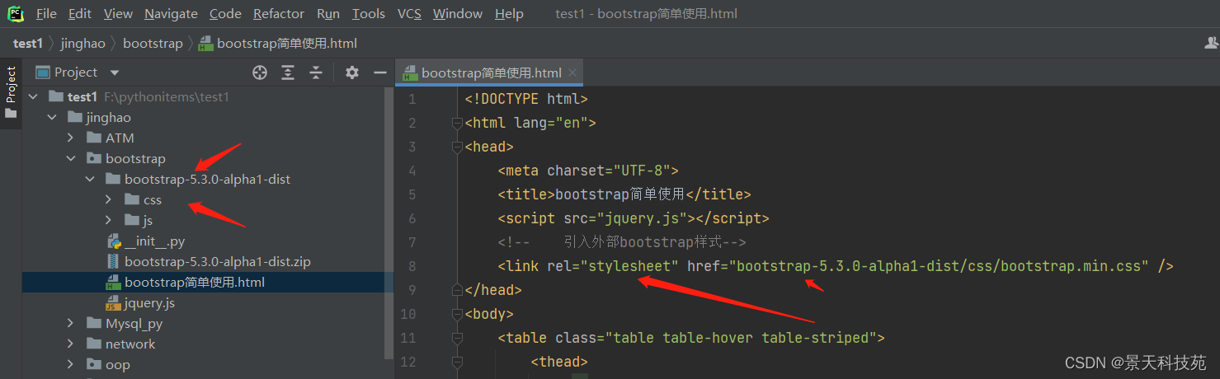The image size is (1220, 379).
Task: Select jquery.js in project tree
Action: (149, 303)
